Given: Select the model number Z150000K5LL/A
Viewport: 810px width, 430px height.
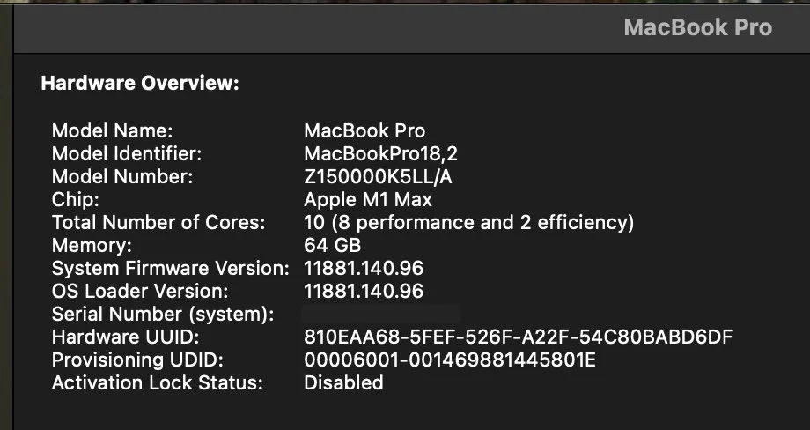Looking at the screenshot, I should click(378, 177).
